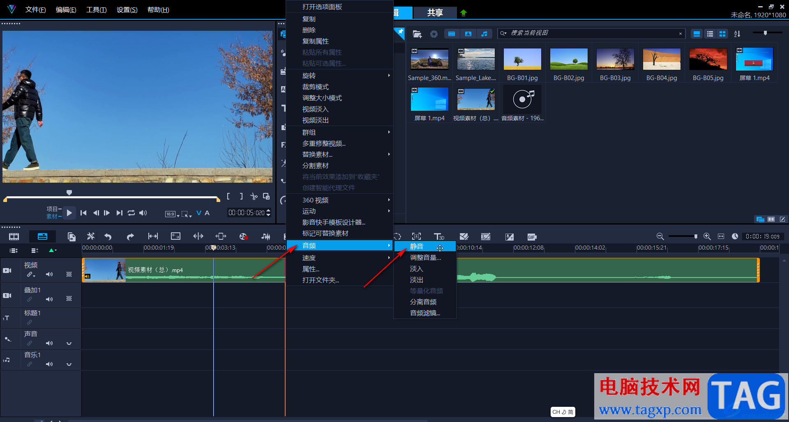
Task: Open the record/capture option icon
Action: click(243, 236)
